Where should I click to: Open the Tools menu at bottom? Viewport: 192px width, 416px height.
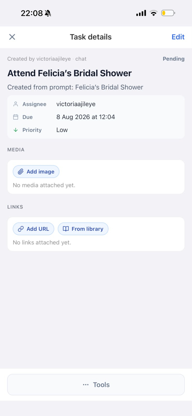[x=96, y=385]
